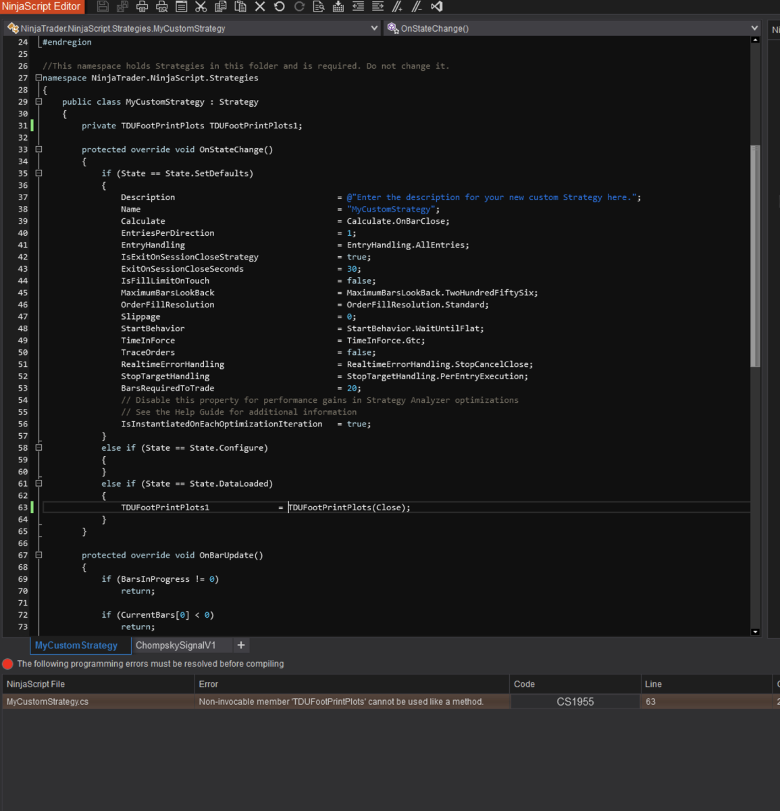Sort errors by the NinjaScript File column
780x811 pixels.
(x=98, y=684)
